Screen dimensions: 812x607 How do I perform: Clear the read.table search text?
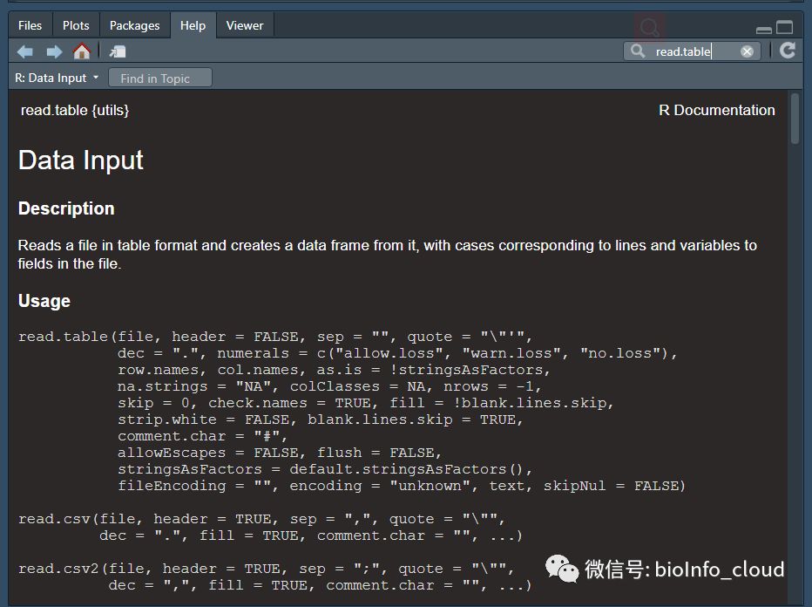click(x=747, y=51)
